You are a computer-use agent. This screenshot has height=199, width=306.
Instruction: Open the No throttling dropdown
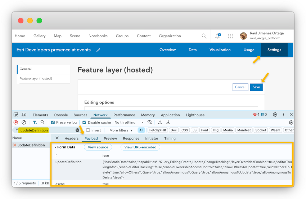129,122
